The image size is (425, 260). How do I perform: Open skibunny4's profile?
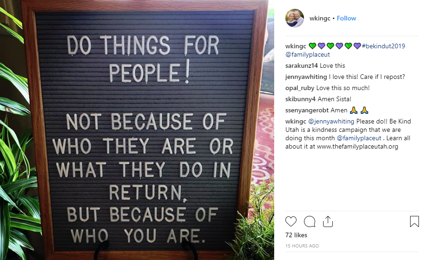coord(301,99)
